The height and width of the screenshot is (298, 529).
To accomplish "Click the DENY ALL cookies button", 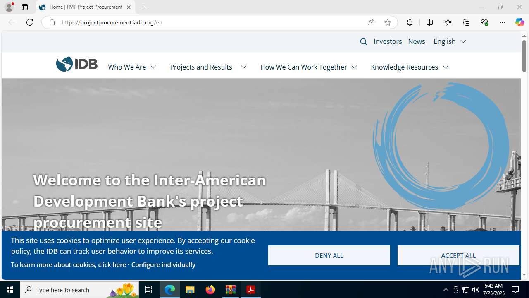I will pyautogui.click(x=329, y=255).
